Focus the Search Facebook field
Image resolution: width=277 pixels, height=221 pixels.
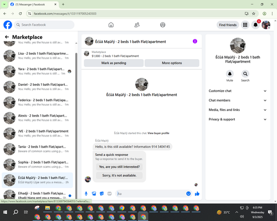44,25
